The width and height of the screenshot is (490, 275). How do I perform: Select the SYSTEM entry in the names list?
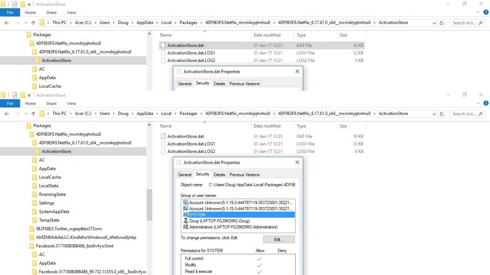coord(238,215)
